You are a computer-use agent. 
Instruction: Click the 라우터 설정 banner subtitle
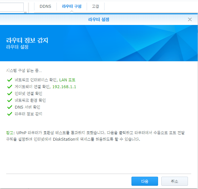click(17, 47)
